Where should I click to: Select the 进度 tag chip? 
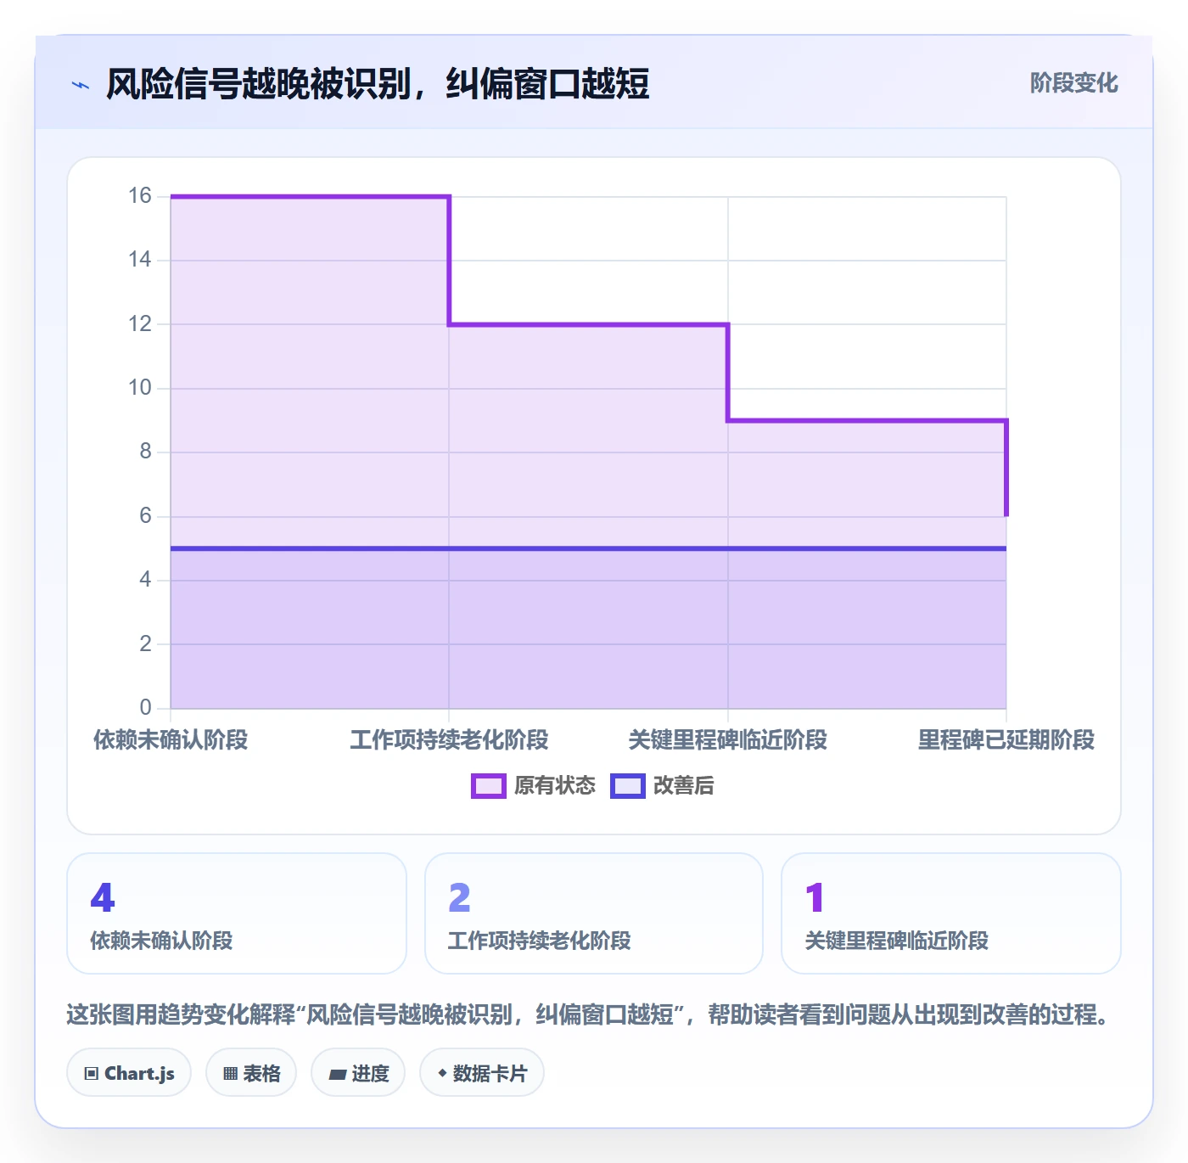click(x=358, y=1073)
